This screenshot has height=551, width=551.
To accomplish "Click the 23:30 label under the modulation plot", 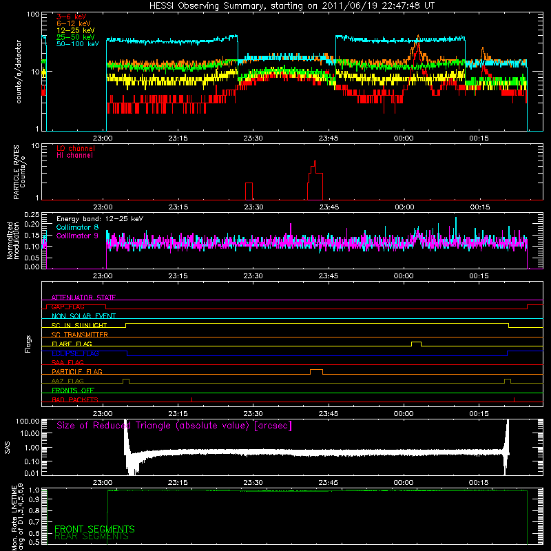I will coord(253,276).
